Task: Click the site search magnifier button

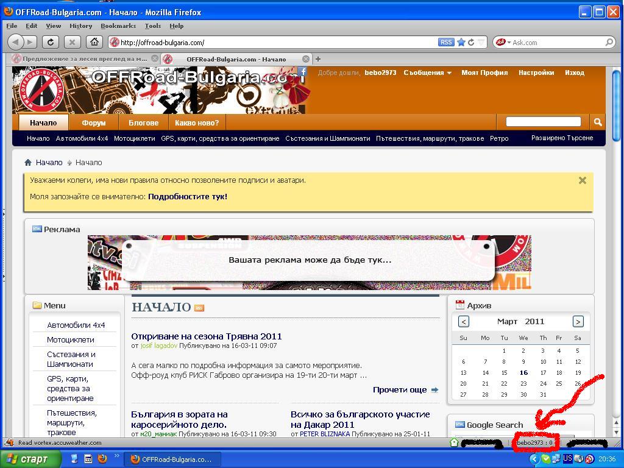Action: coord(597,122)
